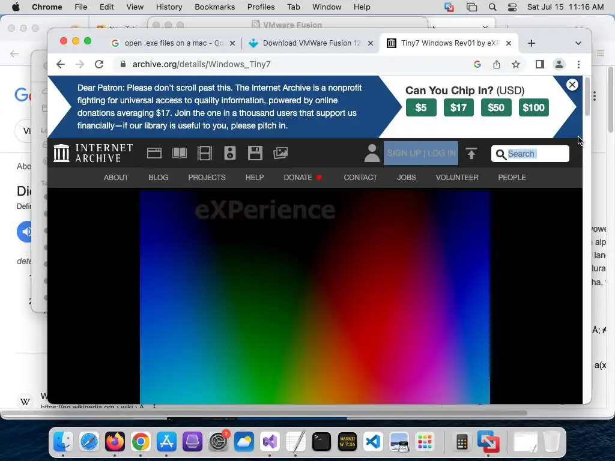Share this page via the share icon
The width and height of the screenshot is (615, 461).
pyautogui.click(x=497, y=64)
